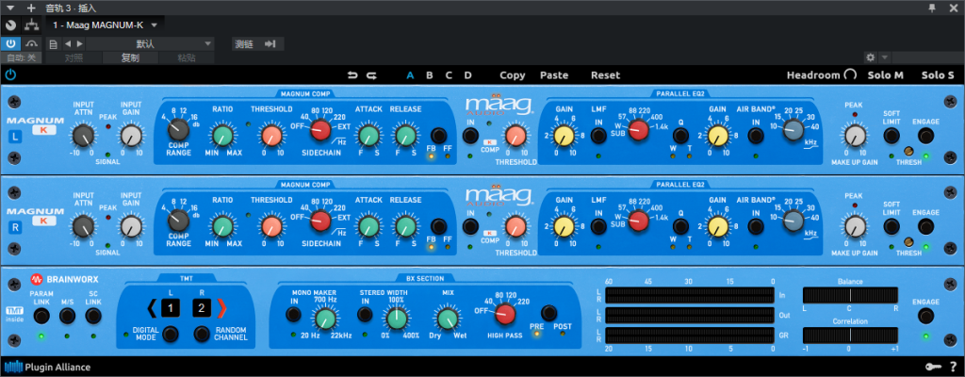965x377 pixels.
Task: Toggle ENGAGE button on R channel
Action: coord(925,226)
